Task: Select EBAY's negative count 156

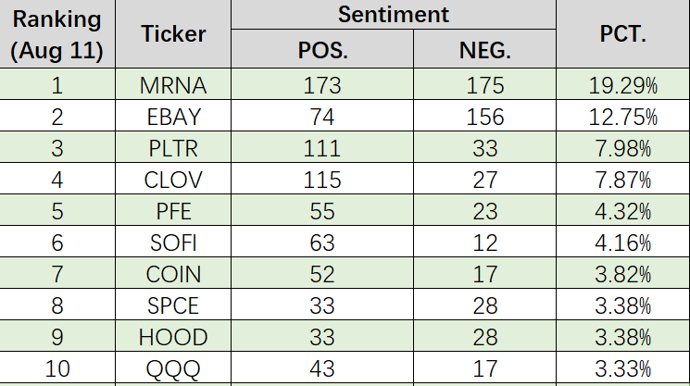Action: [485, 116]
